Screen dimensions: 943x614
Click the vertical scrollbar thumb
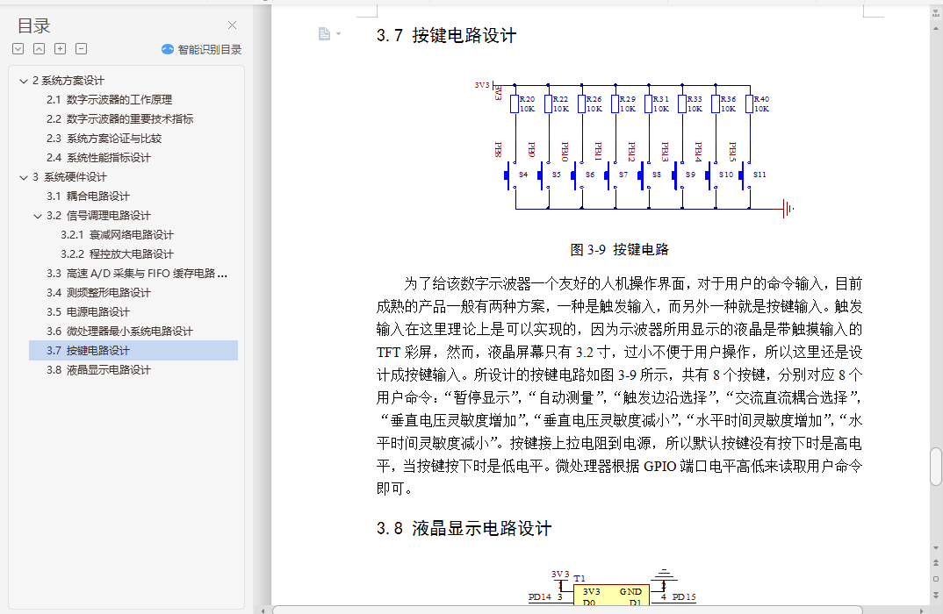936,467
